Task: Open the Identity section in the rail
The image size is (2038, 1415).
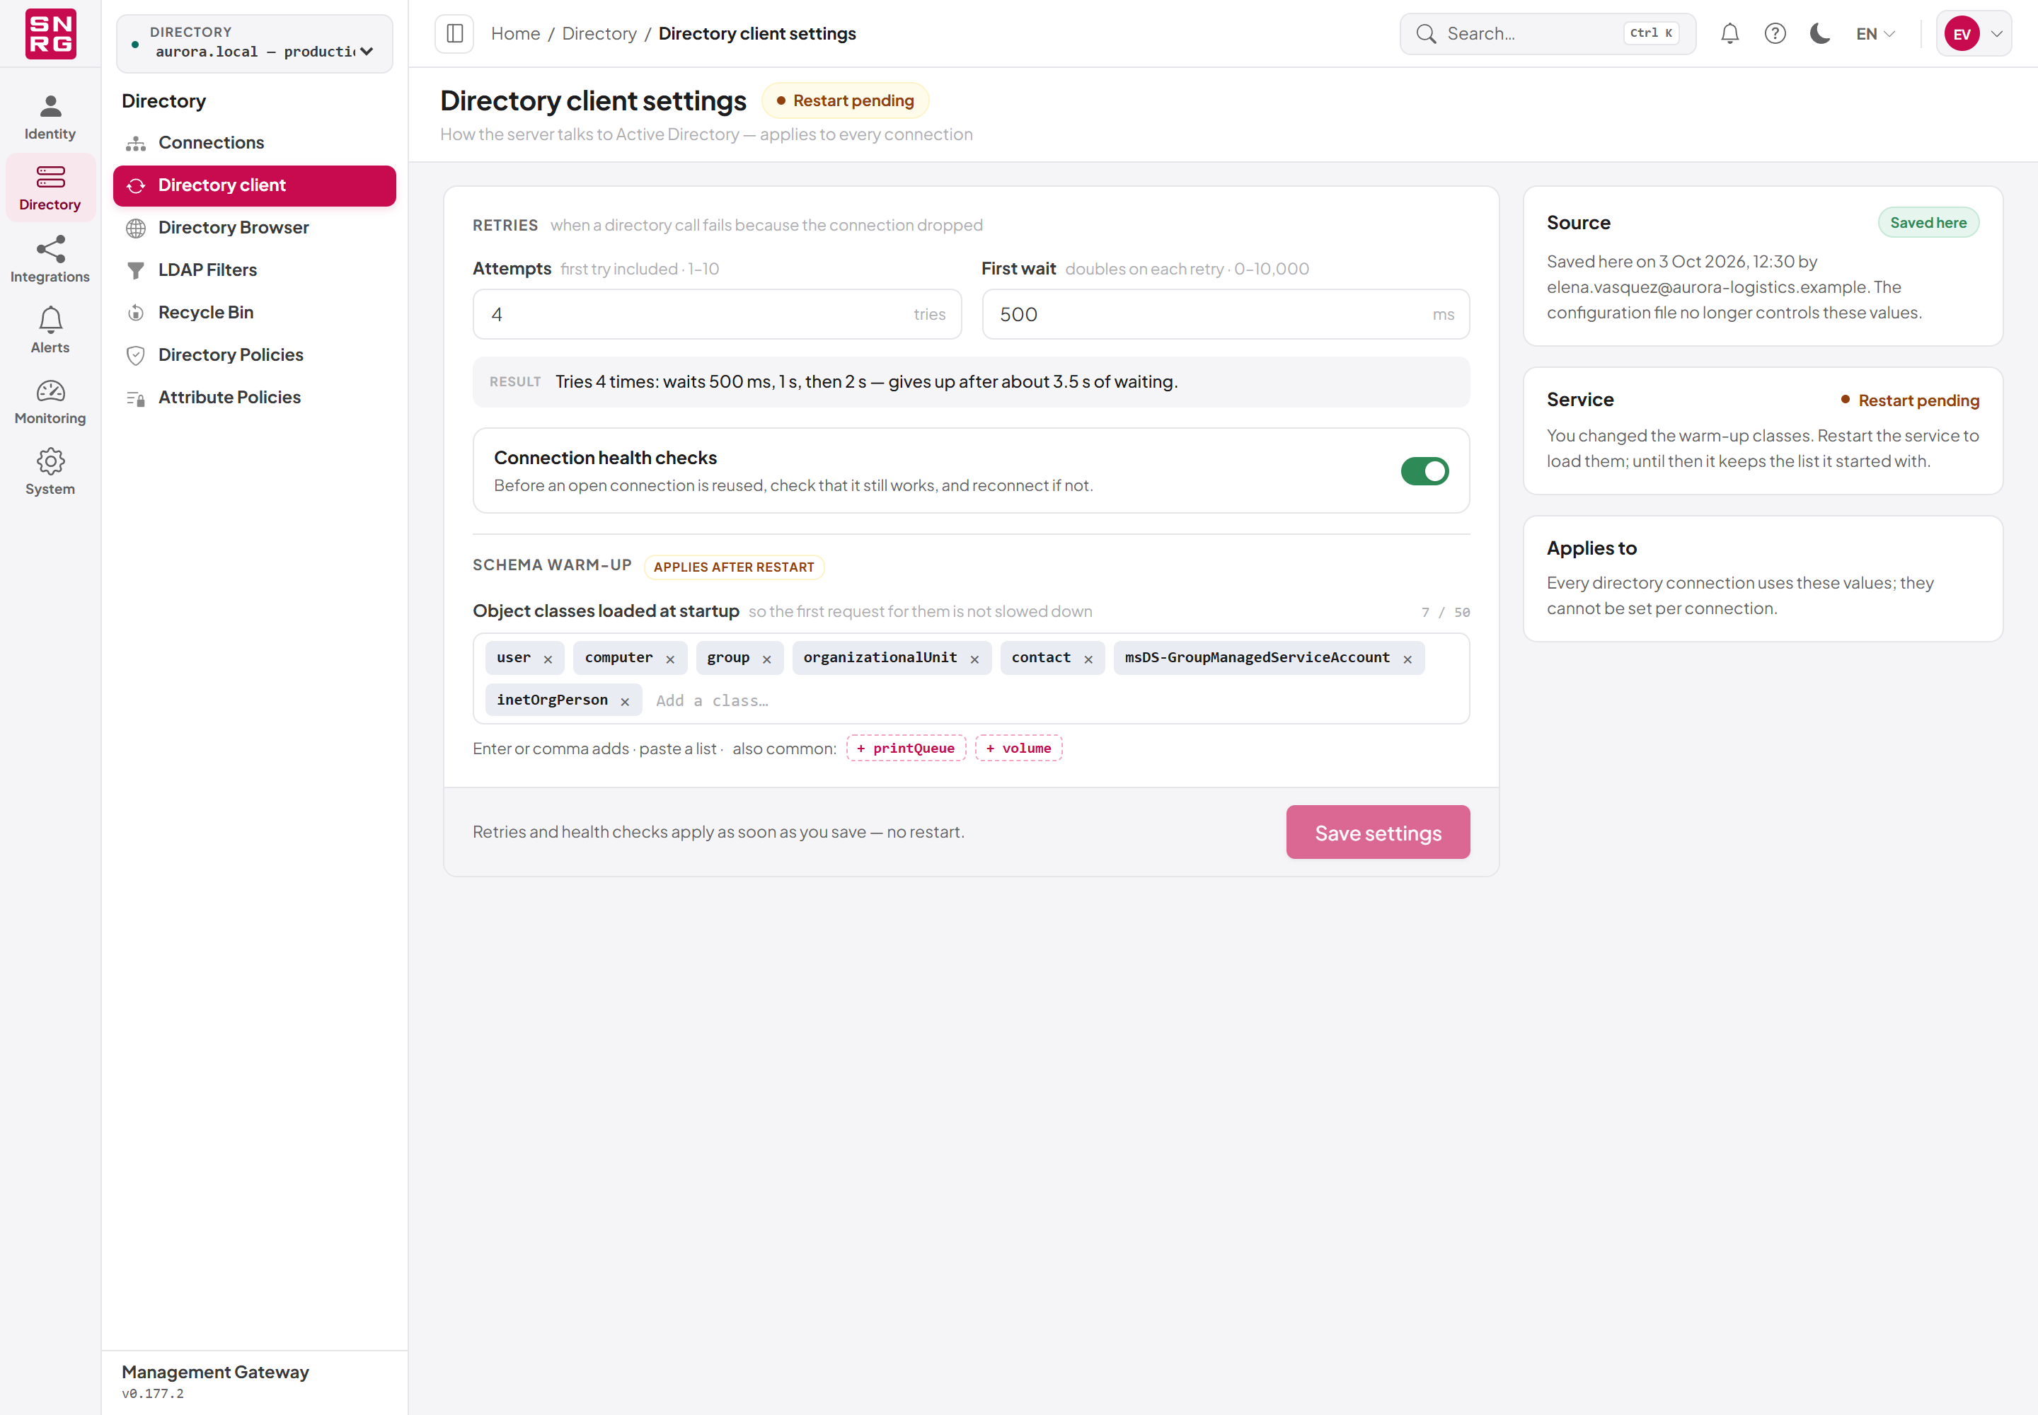Action: coord(50,118)
